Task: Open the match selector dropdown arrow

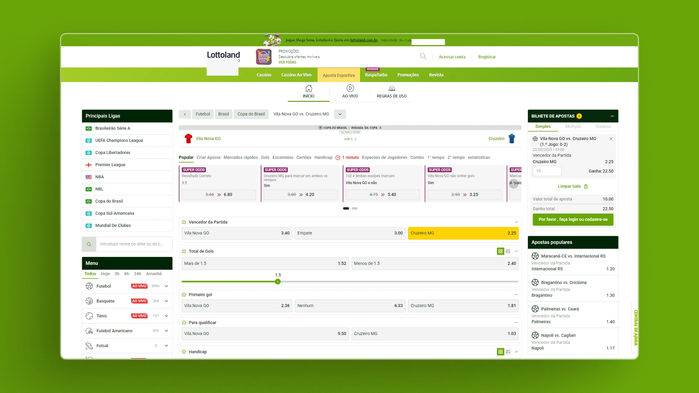Action: point(340,114)
